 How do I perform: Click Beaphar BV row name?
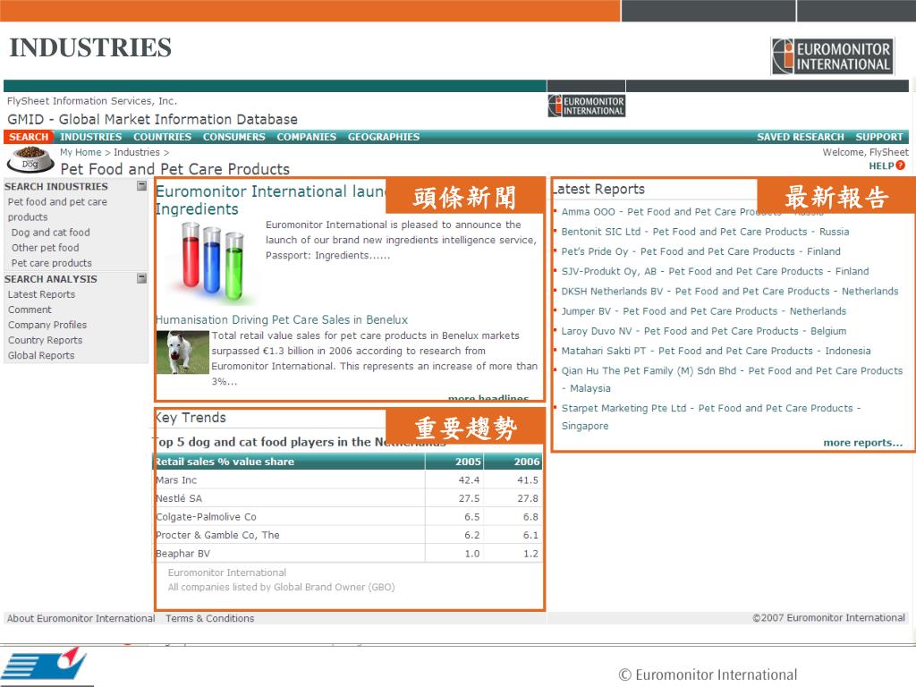click(x=182, y=553)
